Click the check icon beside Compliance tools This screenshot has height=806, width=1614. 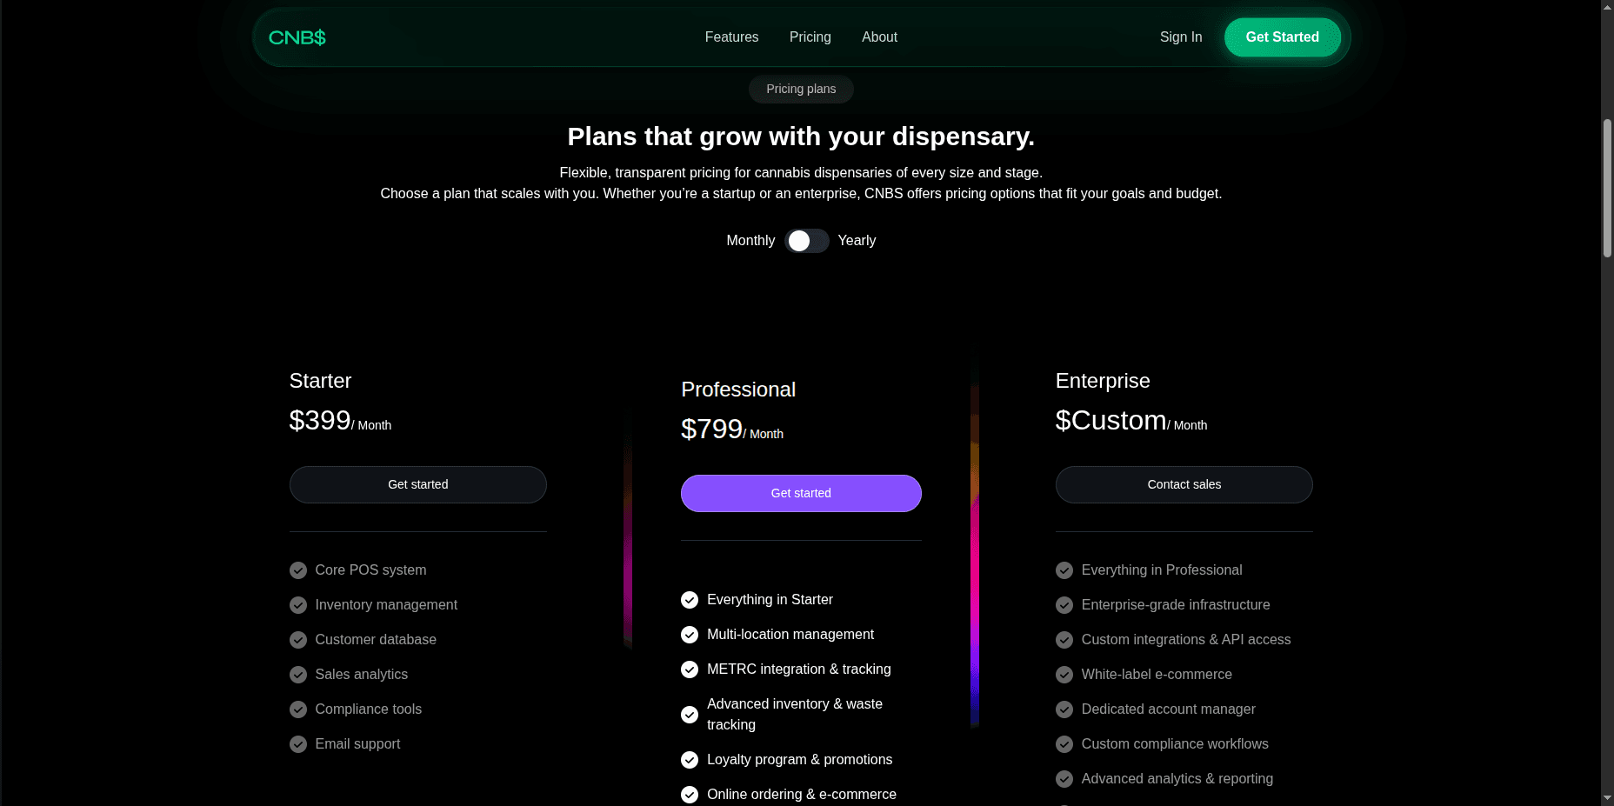click(298, 709)
